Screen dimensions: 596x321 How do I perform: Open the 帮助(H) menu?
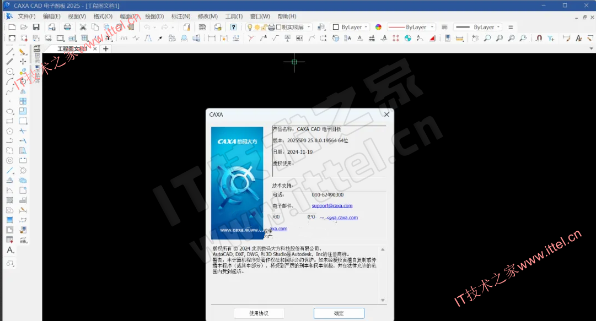point(287,17)
